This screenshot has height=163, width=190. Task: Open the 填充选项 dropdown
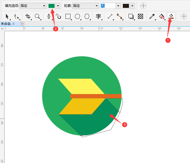(x=33, y=6)
